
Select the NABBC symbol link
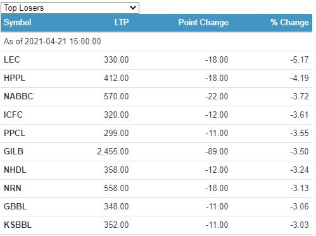tap(18, 96)
